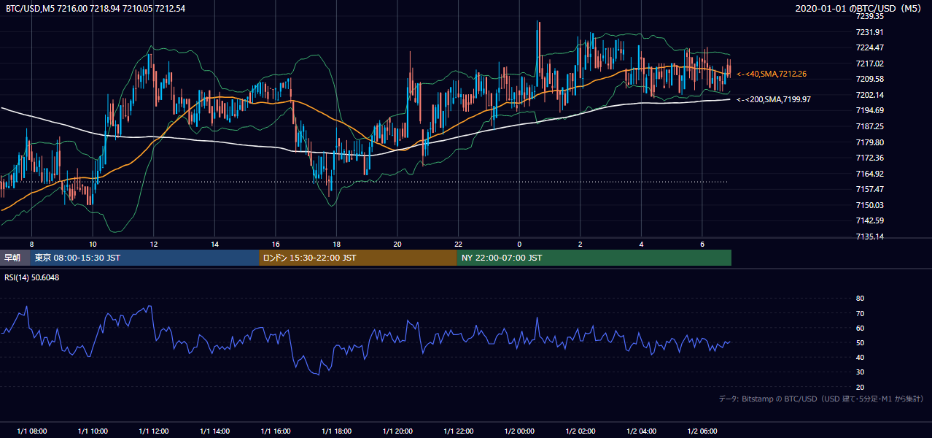Select the 200 SMA label reading 7199.97
The width and height of the screenshot is (932, 438).
tap(774, 99)
